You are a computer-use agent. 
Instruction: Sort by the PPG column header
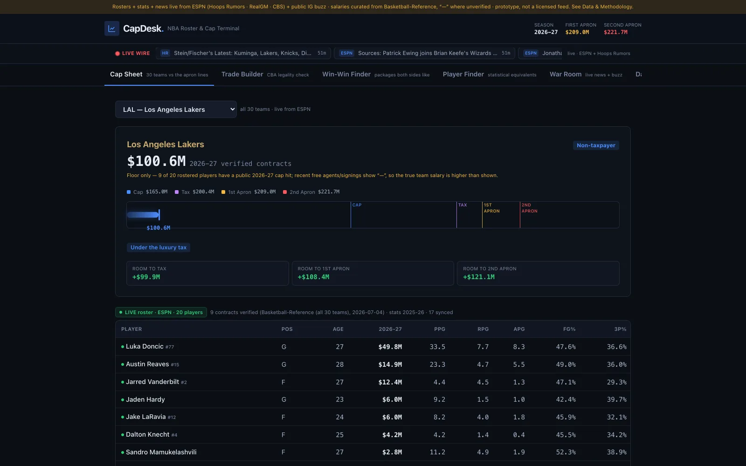440,329
